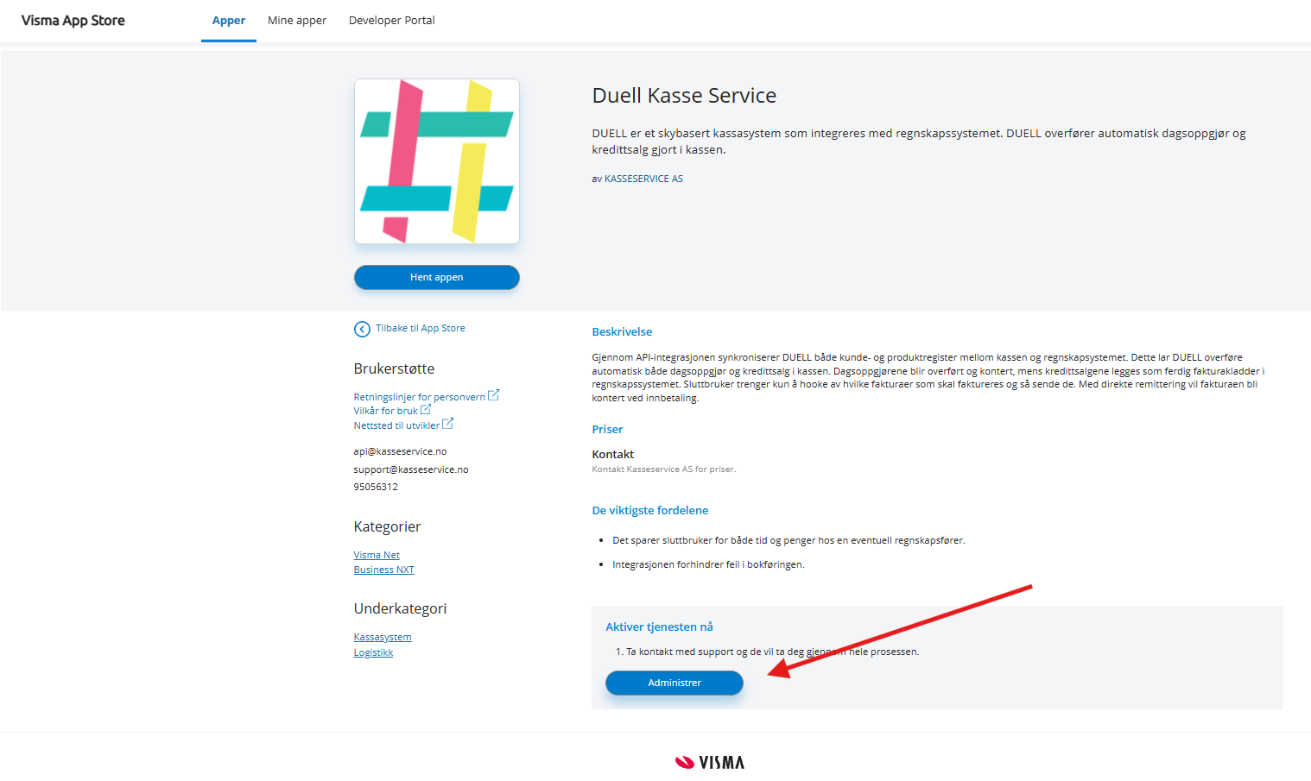1311x781 pixels.
Task: Open Retningslinjer for personvern link
Action: tap(419, 397)
